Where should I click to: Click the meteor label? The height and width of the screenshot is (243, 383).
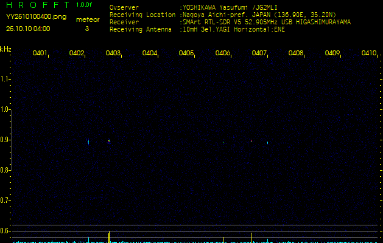coord(88,19)
